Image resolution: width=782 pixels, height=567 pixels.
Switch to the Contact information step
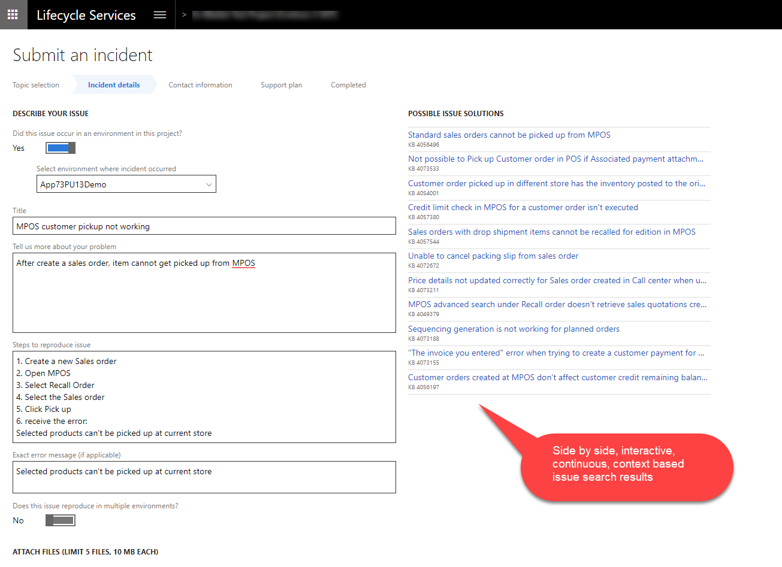(200, 85)
